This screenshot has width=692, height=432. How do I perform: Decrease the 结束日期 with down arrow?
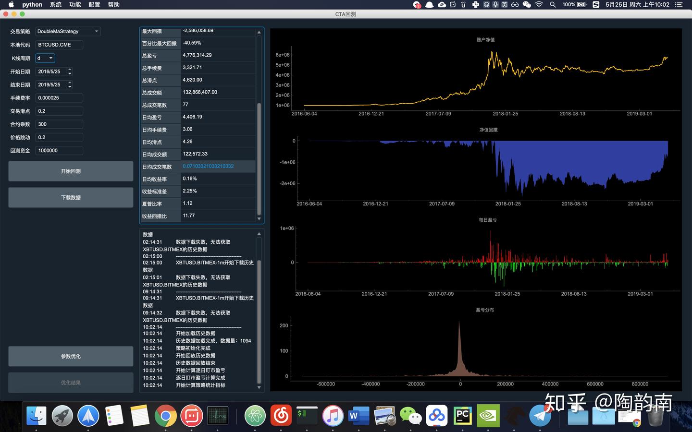pos(70,86)
